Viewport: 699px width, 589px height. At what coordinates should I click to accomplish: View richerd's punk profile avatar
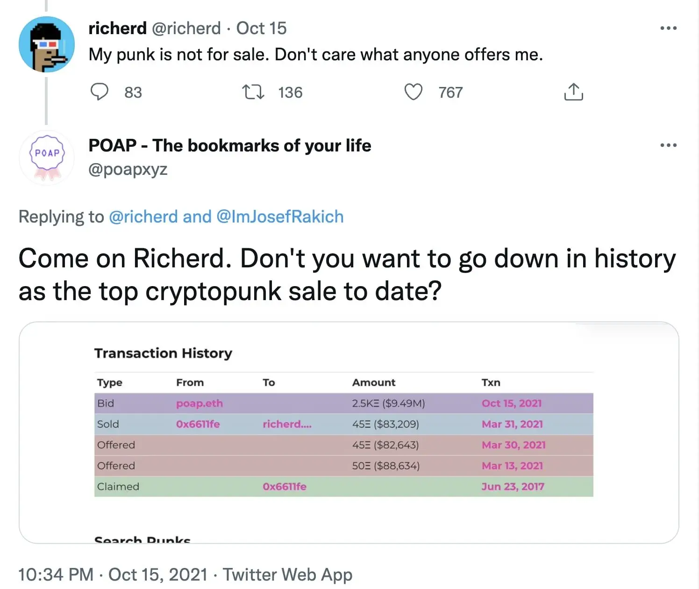point(46,44)
